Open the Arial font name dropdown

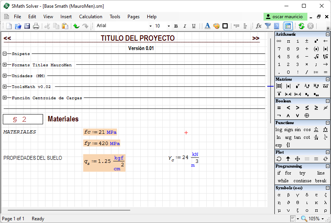[150, 26]
